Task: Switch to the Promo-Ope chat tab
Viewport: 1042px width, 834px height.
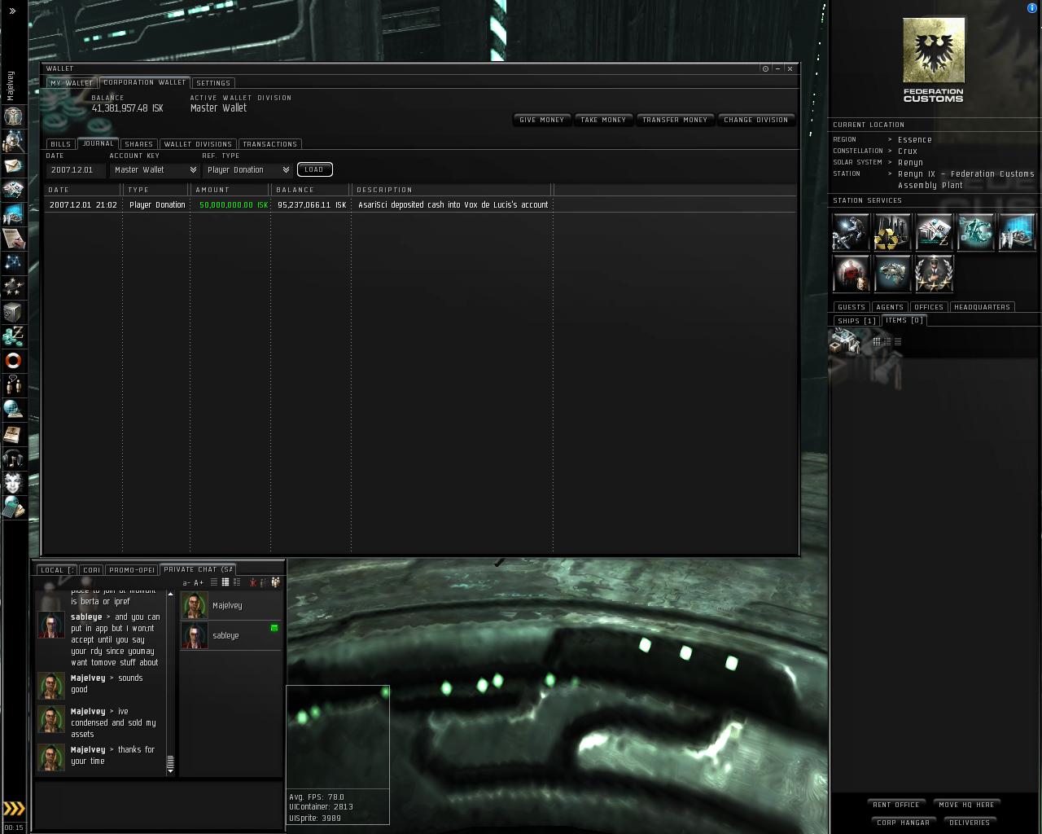Action: [132, 570]
